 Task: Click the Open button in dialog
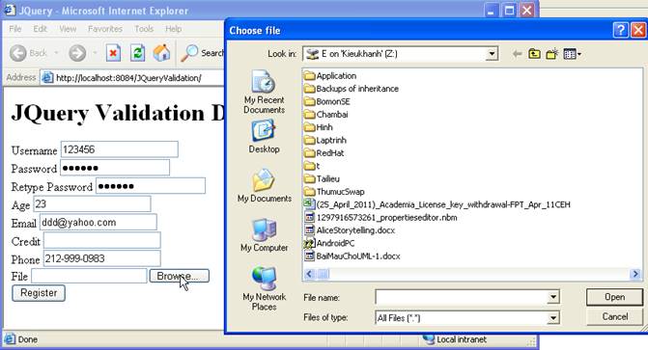tap(614, 297)
